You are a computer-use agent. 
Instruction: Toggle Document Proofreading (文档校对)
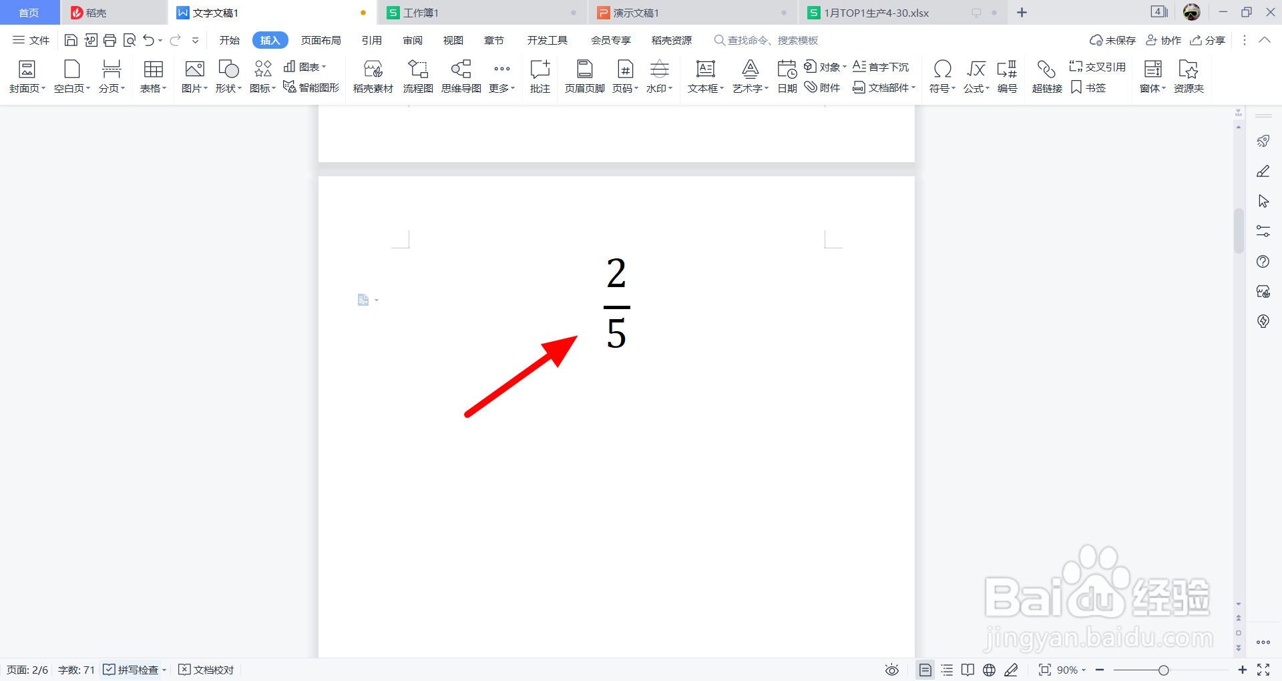pos(206,670)
